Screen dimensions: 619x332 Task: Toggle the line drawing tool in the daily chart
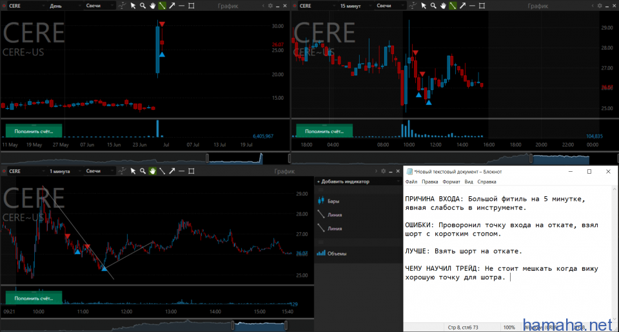162,6
